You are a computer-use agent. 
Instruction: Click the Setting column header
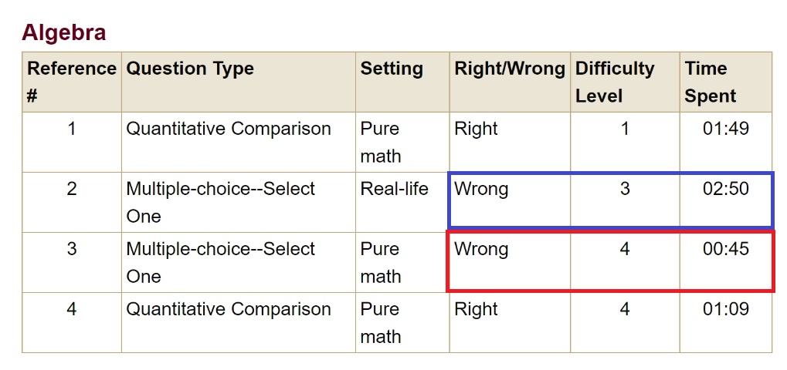pyautogui.click(x=392, y=69)
